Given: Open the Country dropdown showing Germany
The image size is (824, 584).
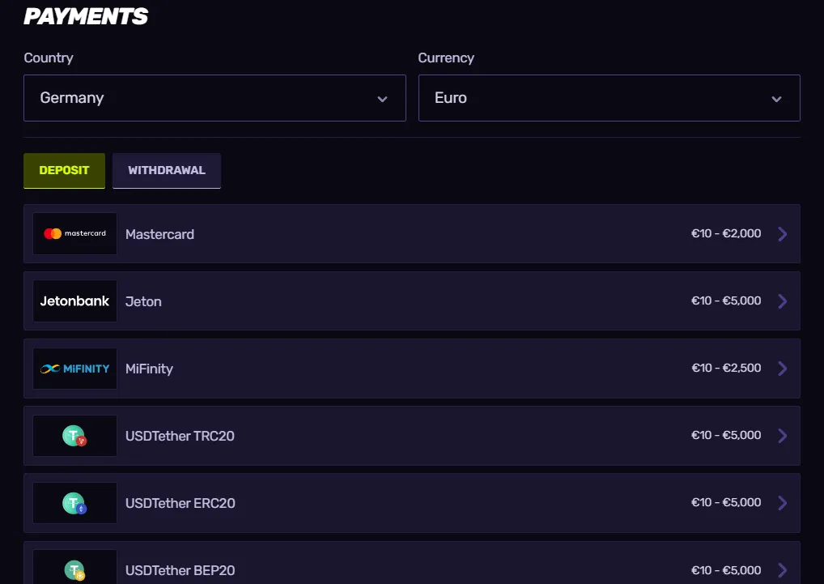Looking at the screenshot, I should pyautogui.click(x=214, y=97).
